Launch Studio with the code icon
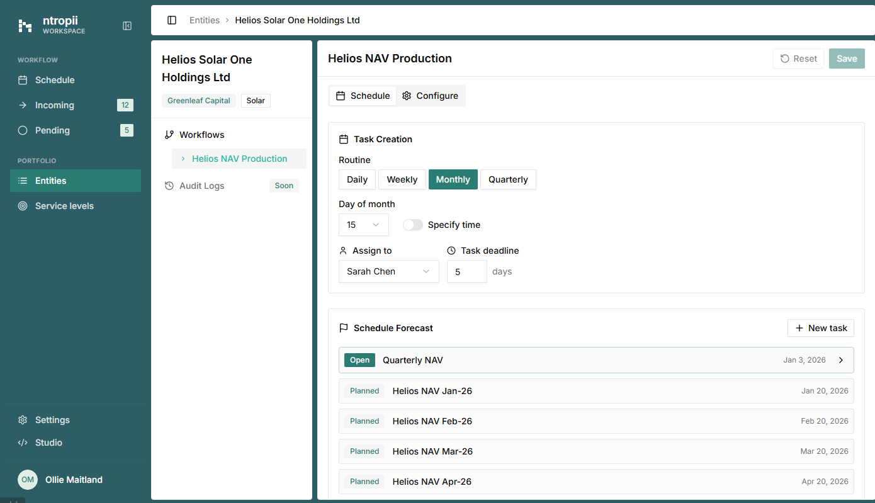The width and height of the screenshot is (875, 503). 23,443
